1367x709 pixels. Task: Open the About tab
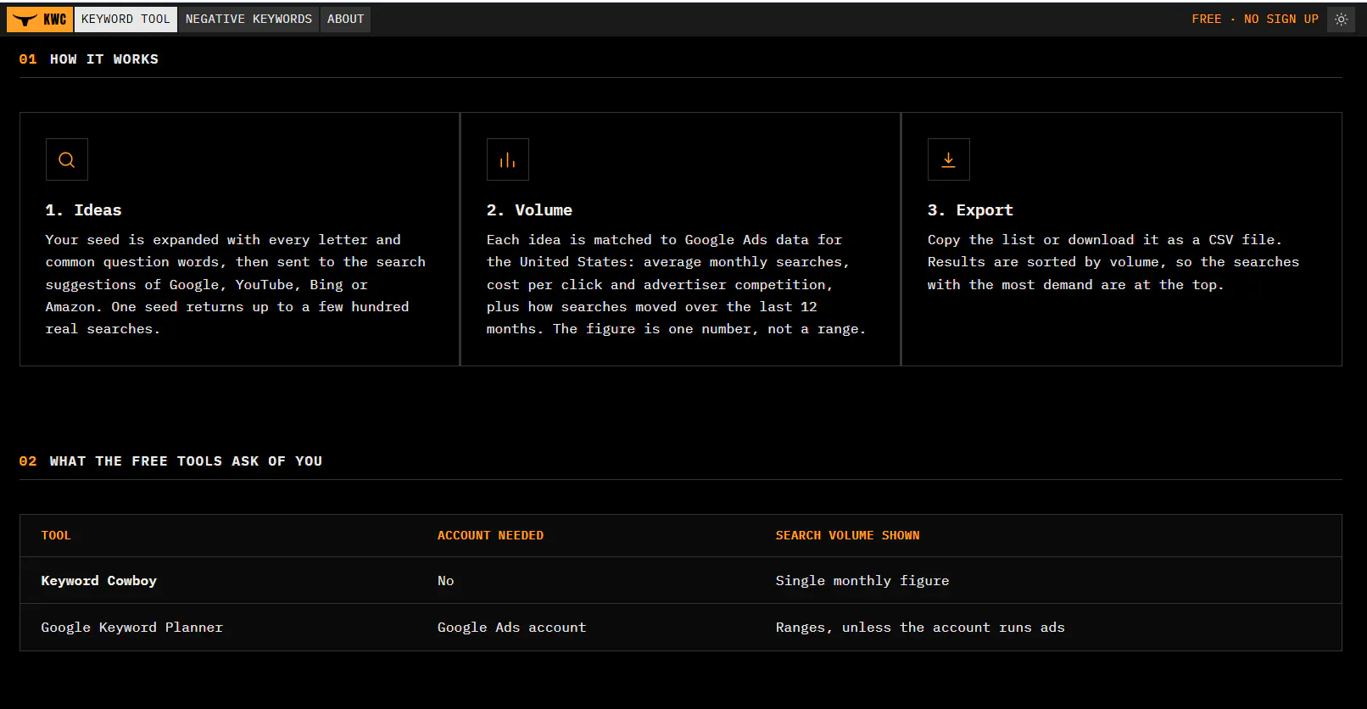[x=345, y=20]
